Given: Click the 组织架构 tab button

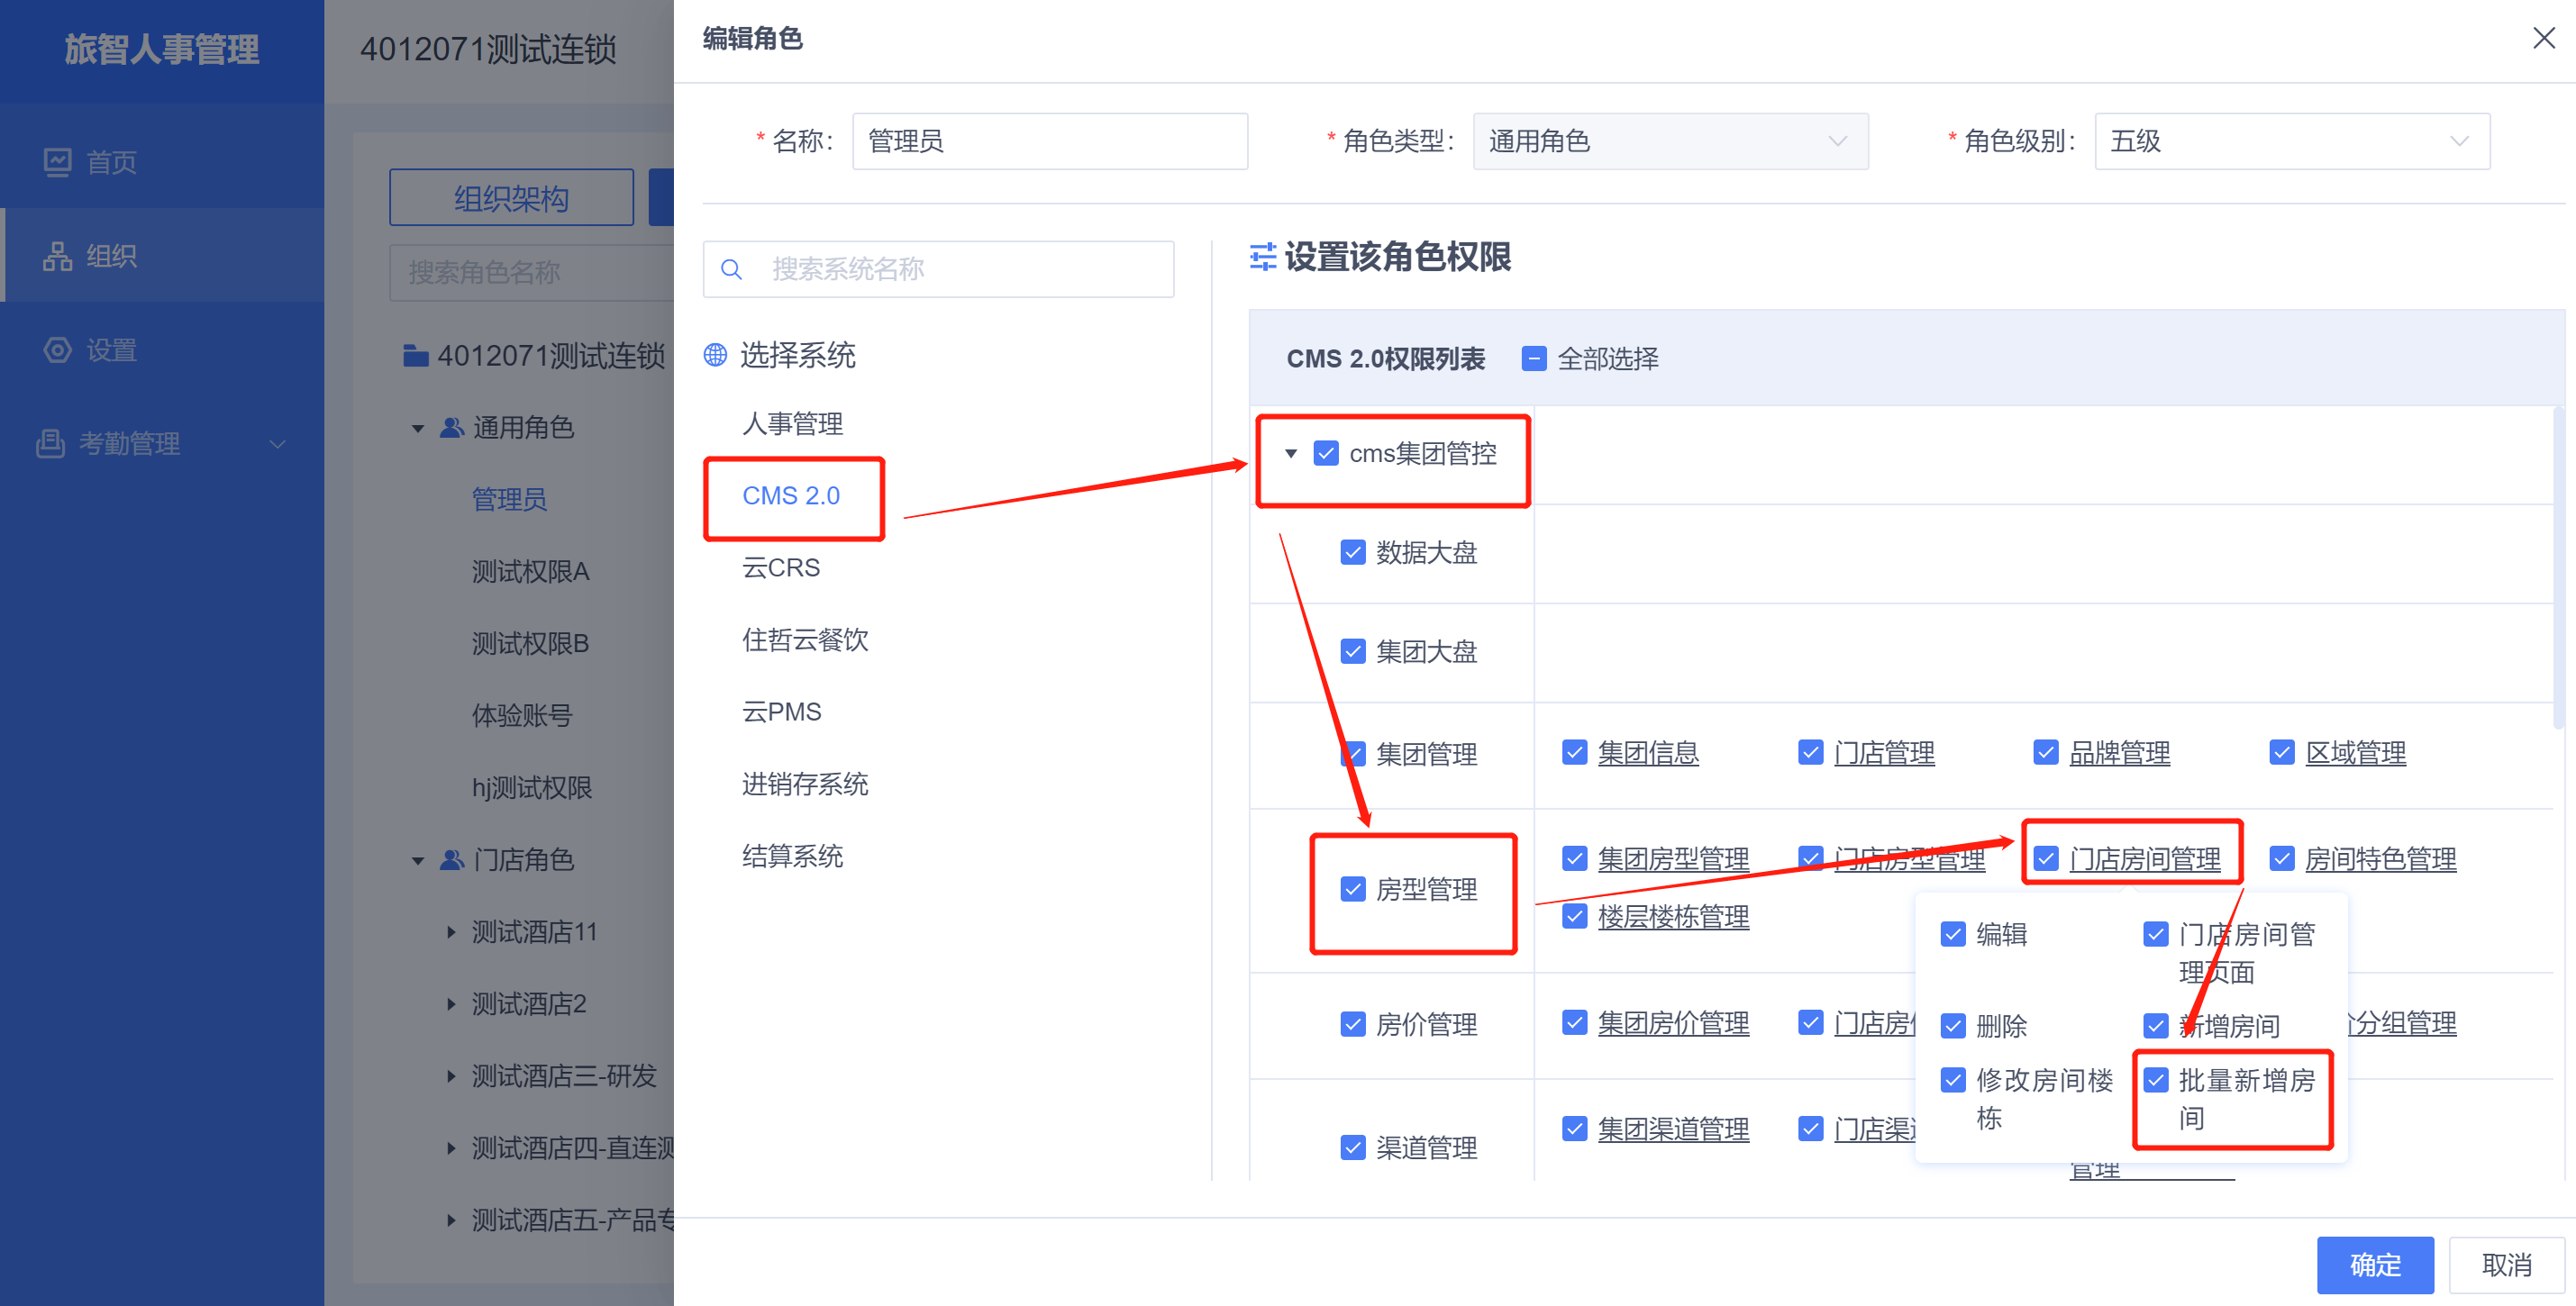Looking at the screenshot, I should coord(511,198).
